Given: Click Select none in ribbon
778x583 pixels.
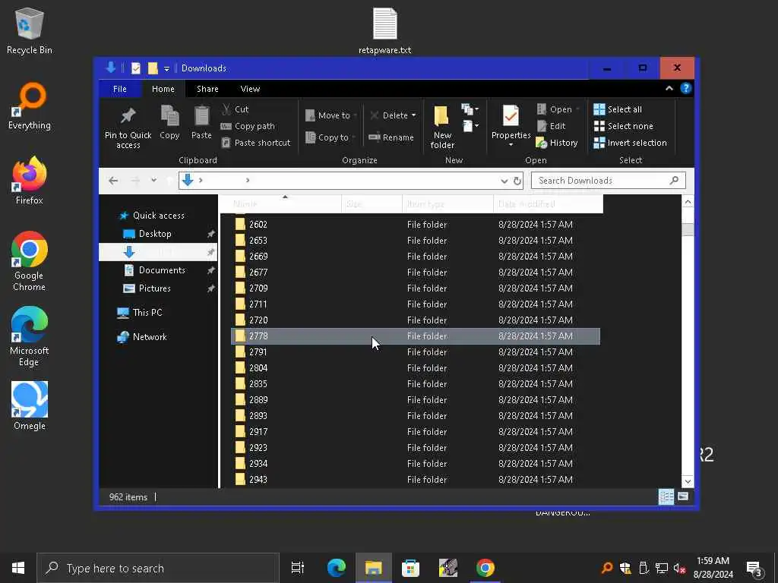Looking at the screenshot, I should [x=624, y=126].
